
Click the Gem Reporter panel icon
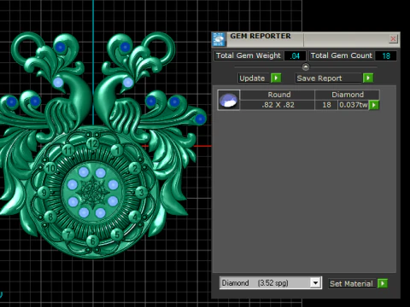coord(219,39)
